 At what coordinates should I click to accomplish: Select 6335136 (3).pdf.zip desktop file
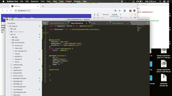(x=164, y=80)
